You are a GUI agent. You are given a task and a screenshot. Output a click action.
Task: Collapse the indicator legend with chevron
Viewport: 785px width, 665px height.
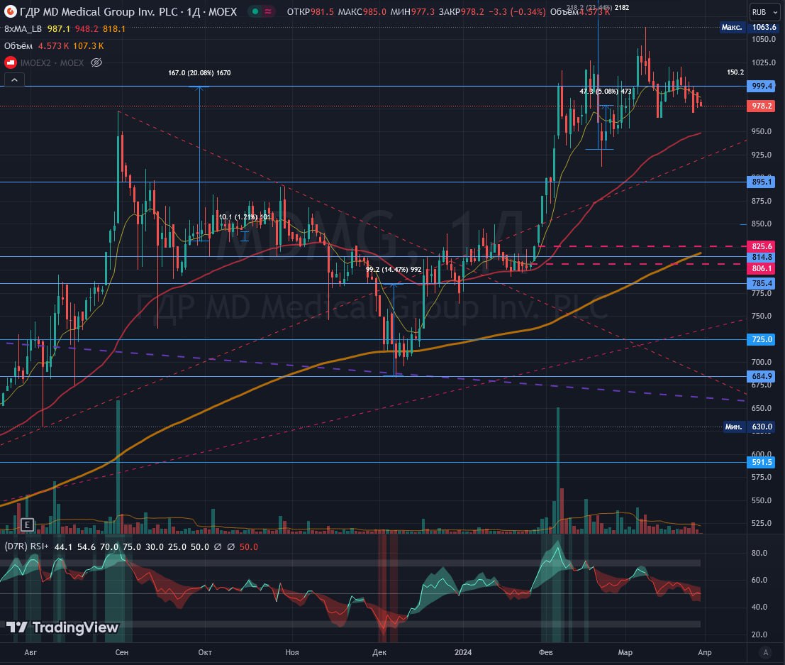pos(14,81)
